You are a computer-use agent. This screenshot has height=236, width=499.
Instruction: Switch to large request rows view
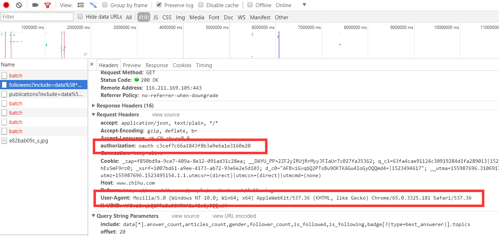81,5
